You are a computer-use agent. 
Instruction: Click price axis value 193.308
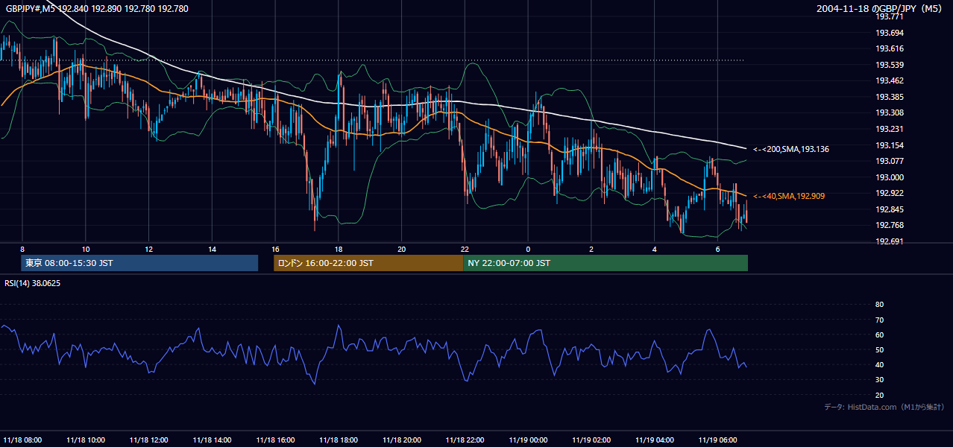pos(890,112)
